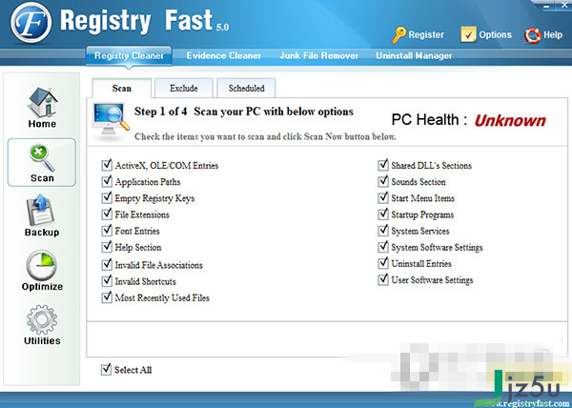The width and height of the screenshot is (572, 408).
Task: Toggle the Empty Registry Keys checkbox
Action: pyautogui.click(x=107, y=198)
